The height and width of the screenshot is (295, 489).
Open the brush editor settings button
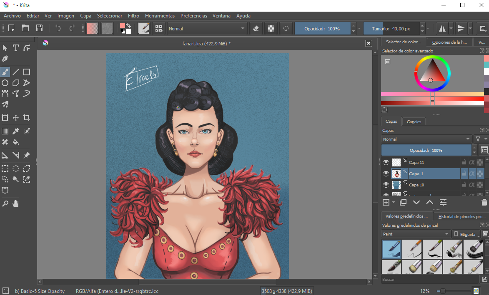(x=144, y=28)
